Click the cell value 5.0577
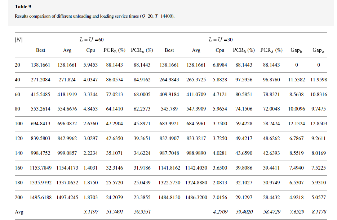Viewport: 337px width, 220px height. [x=319, y=197]
